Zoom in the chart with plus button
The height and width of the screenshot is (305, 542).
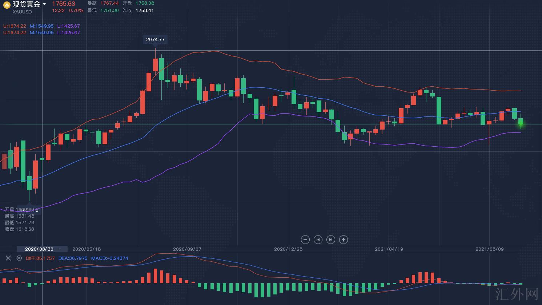click(x=344, y=239)
